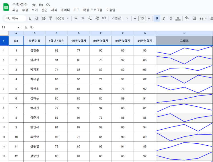Open the borders tool
The width and height of the screenshot is (213, 162).
(194, 18)
